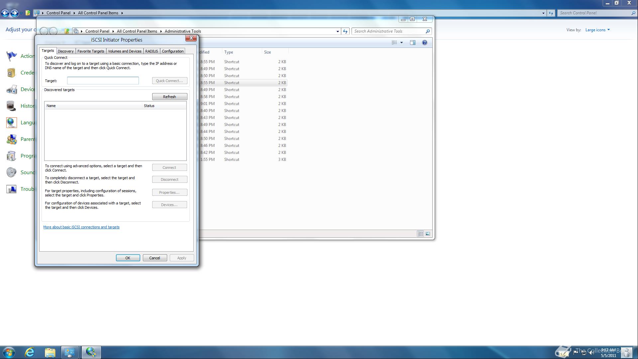Refresh Administrative Tools address bar
Screen dimensions: 638x359
point(345,31)
